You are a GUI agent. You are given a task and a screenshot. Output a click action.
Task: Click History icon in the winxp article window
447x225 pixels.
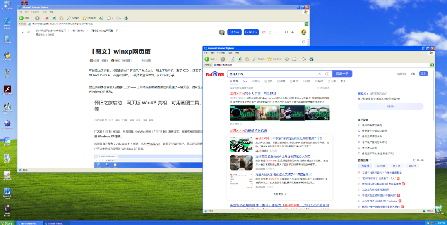[x=101, y=18]
